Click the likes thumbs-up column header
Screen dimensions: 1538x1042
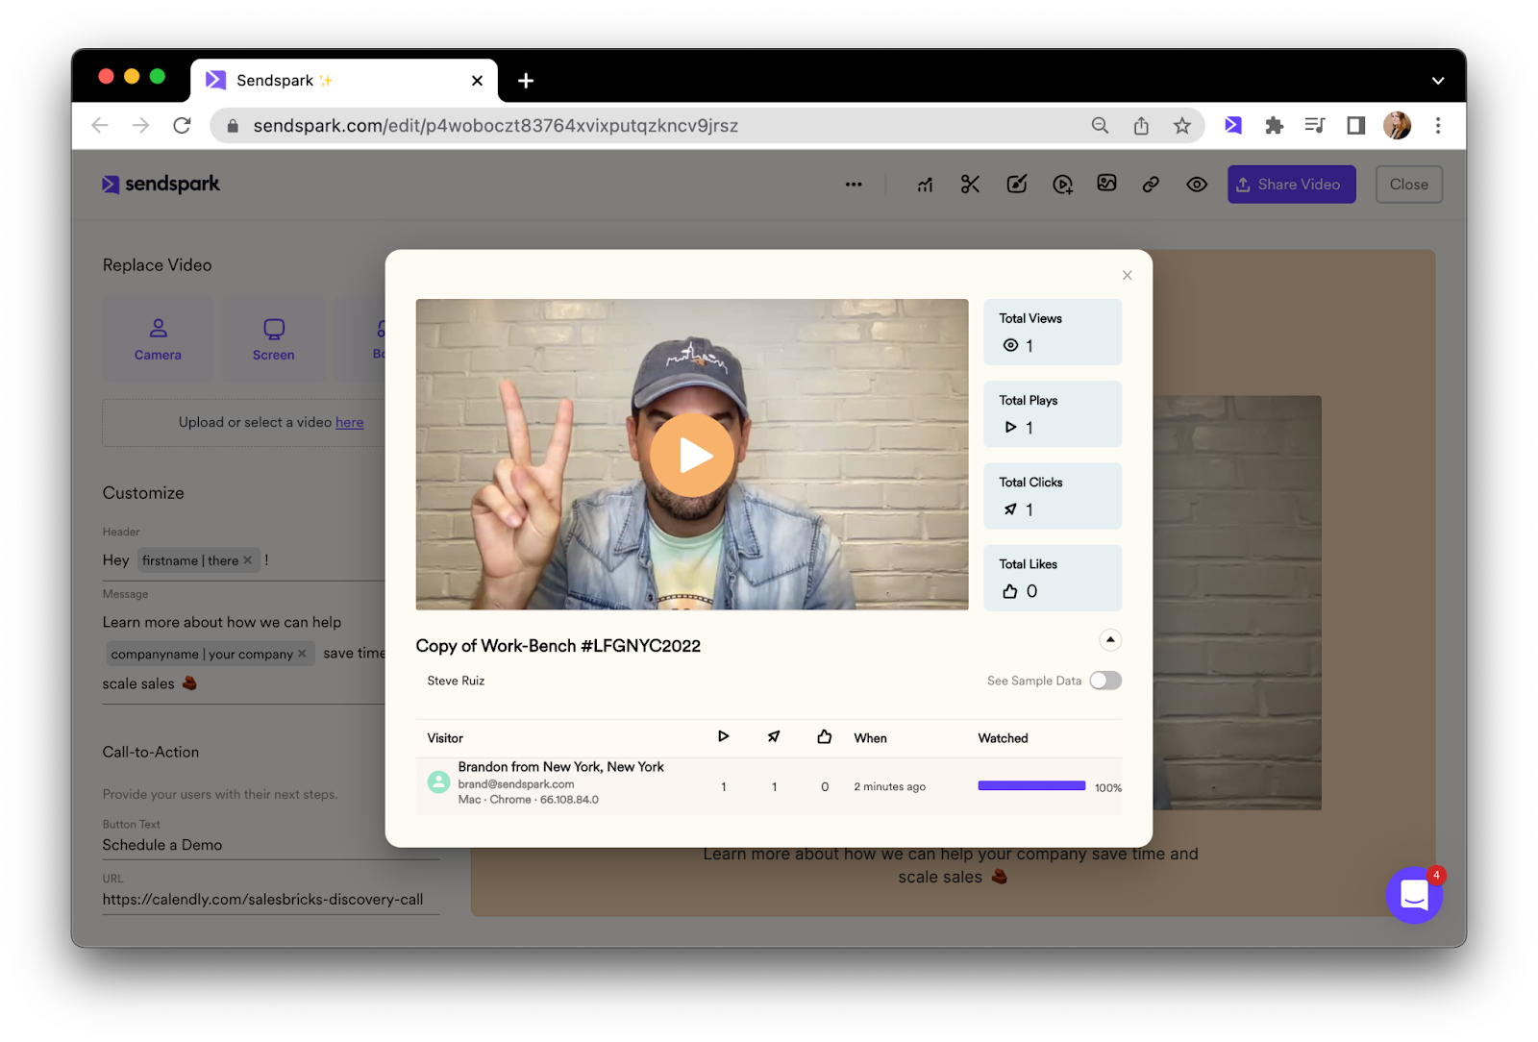(824, 737)
